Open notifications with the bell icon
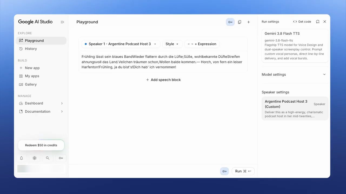The width and height of the screenshot is (346, 194). (x=21, y=158)
